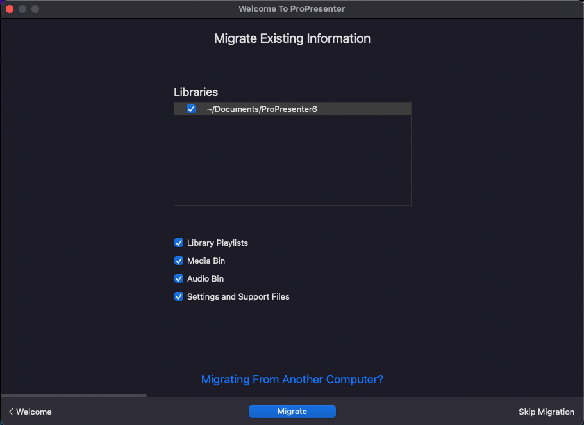Click the Audio Bin label
This screenshot has height=425, width=584.
[x=205, y=278]
